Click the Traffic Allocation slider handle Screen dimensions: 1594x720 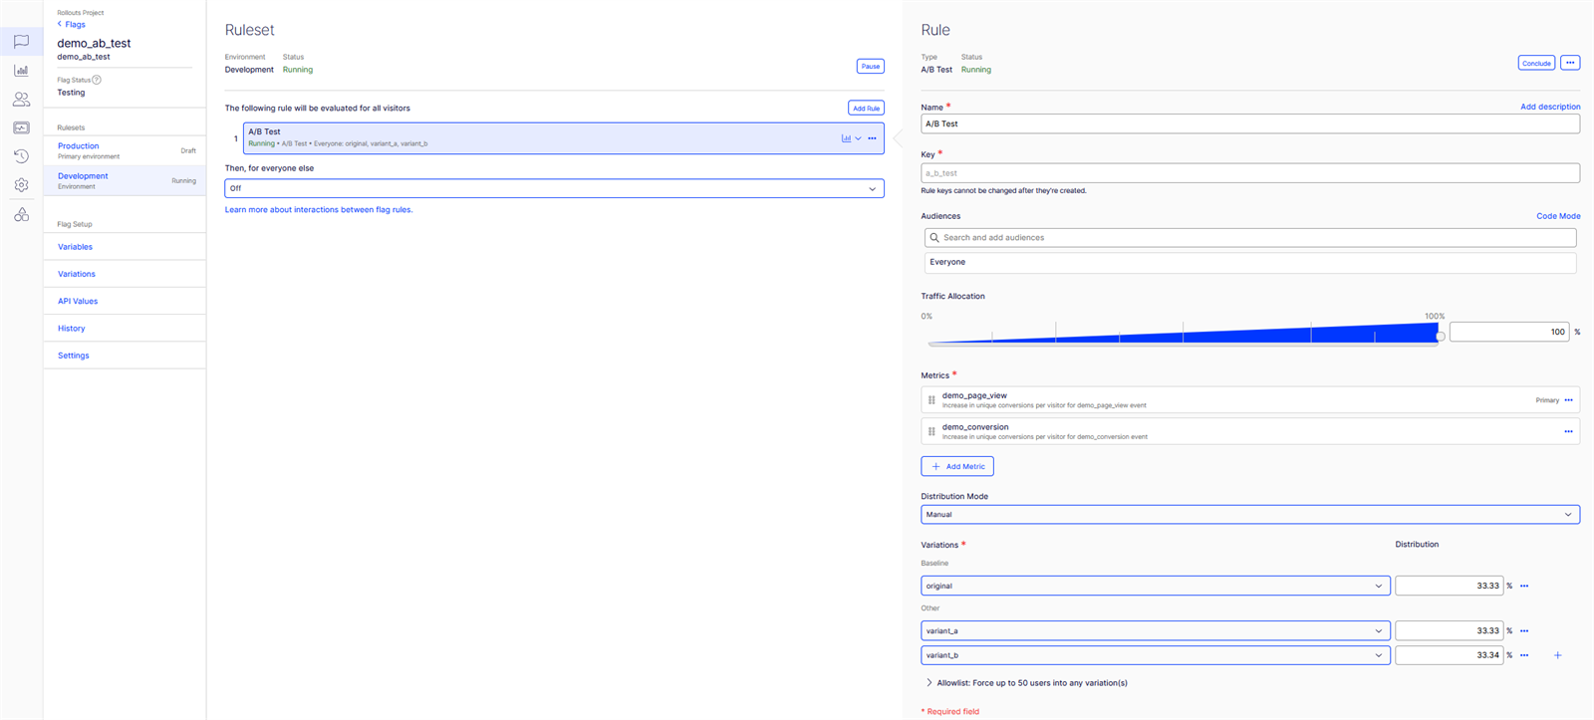click(1441, 337)
